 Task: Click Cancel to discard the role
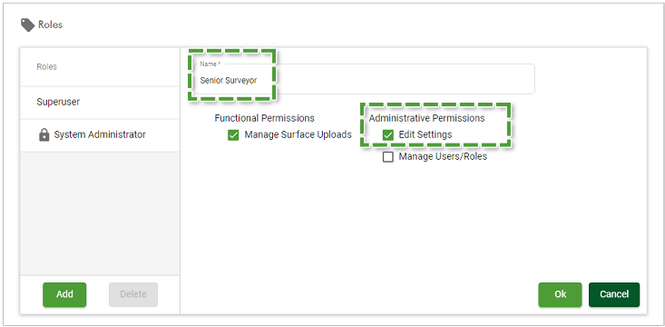614,294
